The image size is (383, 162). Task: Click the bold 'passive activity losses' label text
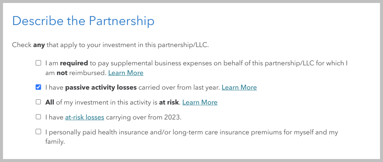click(x=101, y=87)
